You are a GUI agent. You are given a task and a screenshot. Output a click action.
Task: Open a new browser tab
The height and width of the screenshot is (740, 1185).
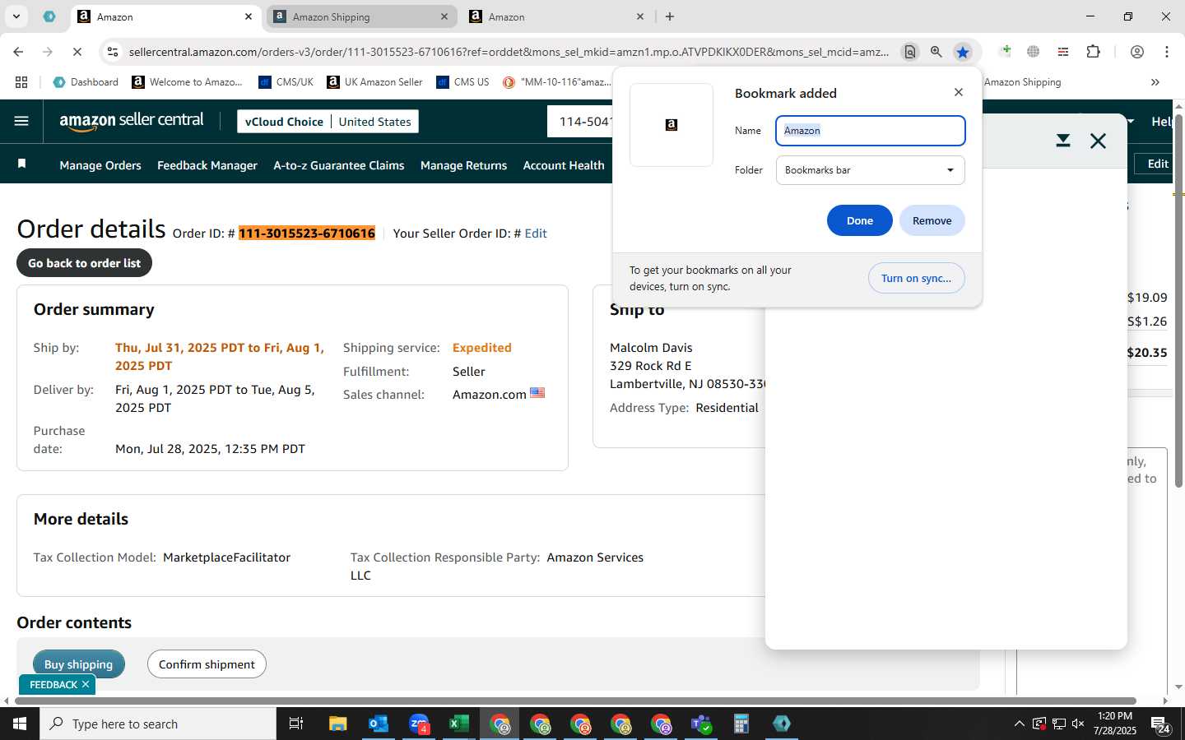[x=670, y=16]
